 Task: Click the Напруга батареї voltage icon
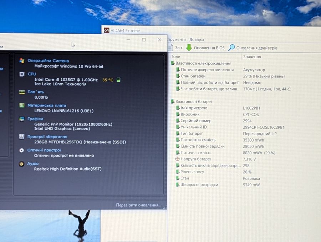(x=178, y=159)
